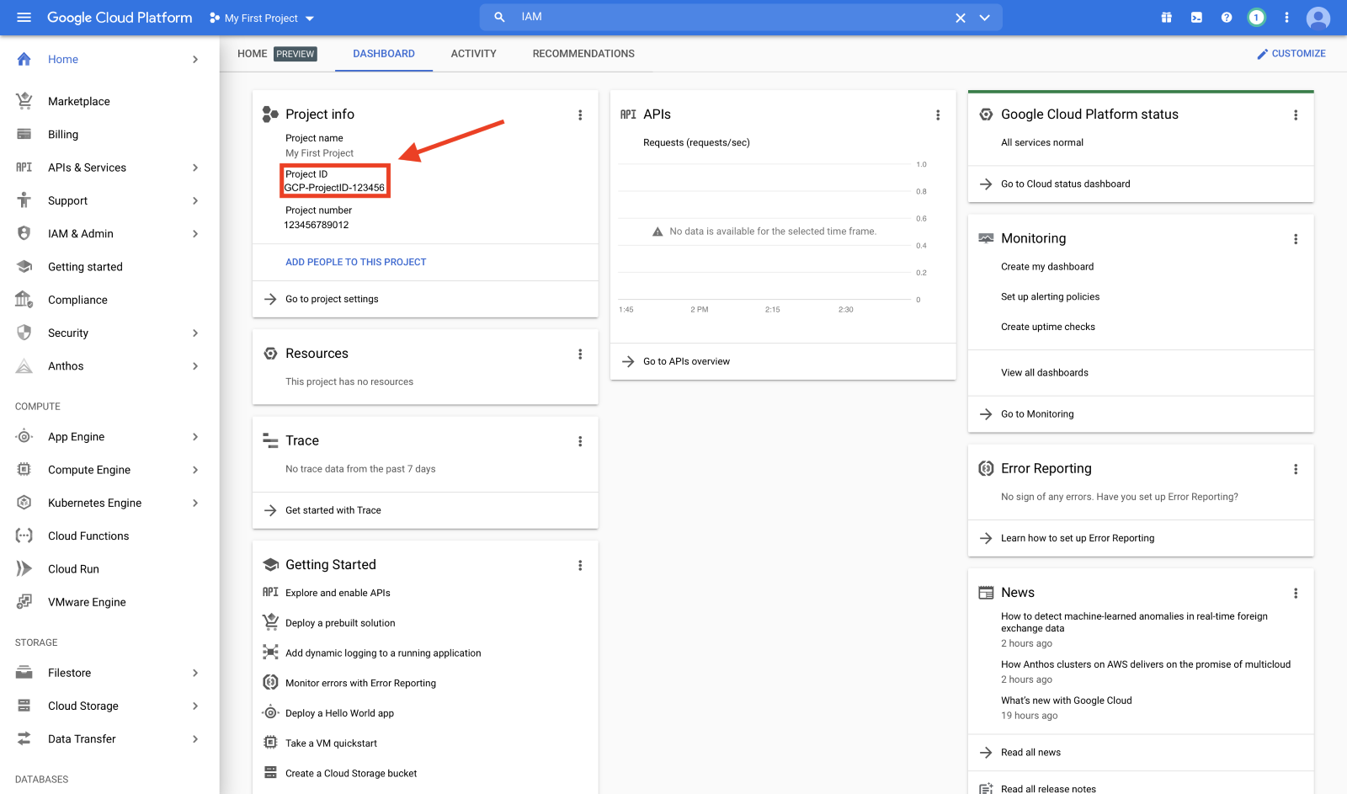The image size is (1347, 794).
Task: Clear the IAM search text
Action: [960, 18]
